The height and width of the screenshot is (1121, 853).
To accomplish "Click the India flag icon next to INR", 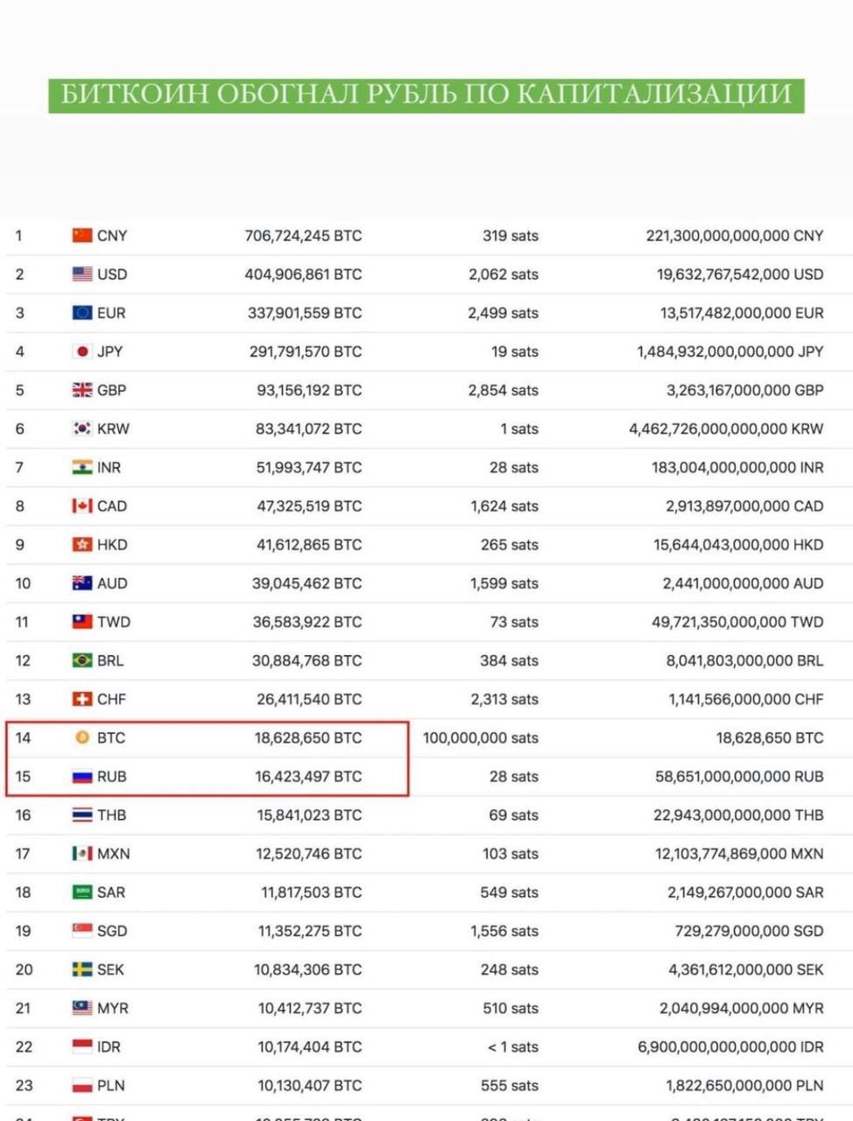I will click(x=82, y=467).
